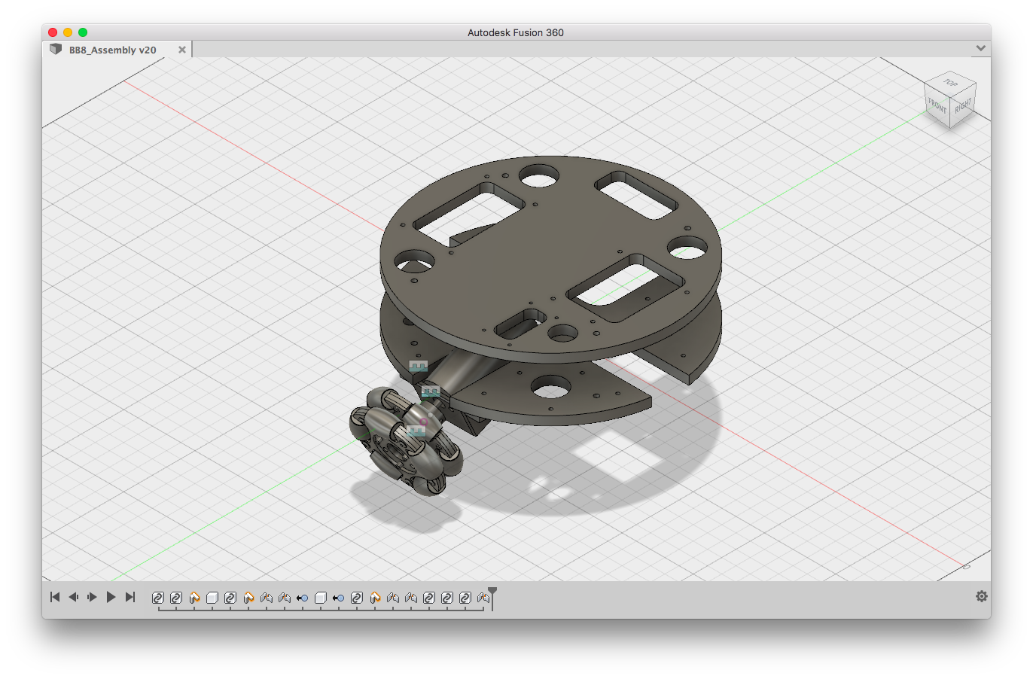Select the second linked-component timeline icon
This screenshot has height=679, width=1033.
(x=176, y=598)
